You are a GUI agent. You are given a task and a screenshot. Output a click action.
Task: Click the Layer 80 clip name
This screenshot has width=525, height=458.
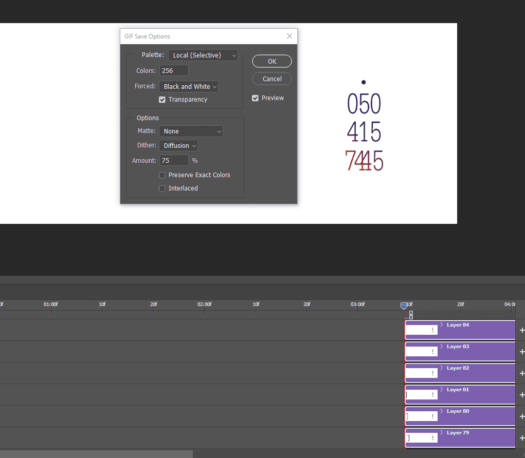[458, 411]
